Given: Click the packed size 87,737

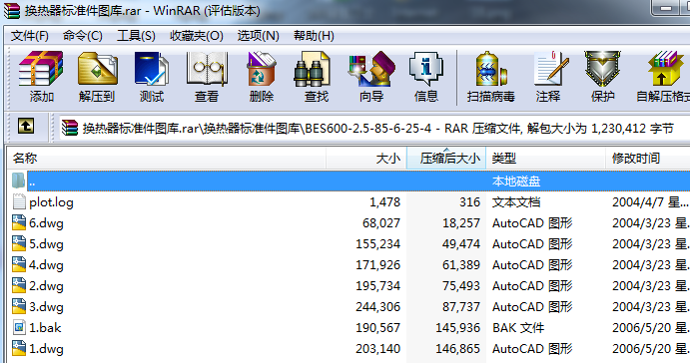Looking at the screenshot, I should (460, 307).
